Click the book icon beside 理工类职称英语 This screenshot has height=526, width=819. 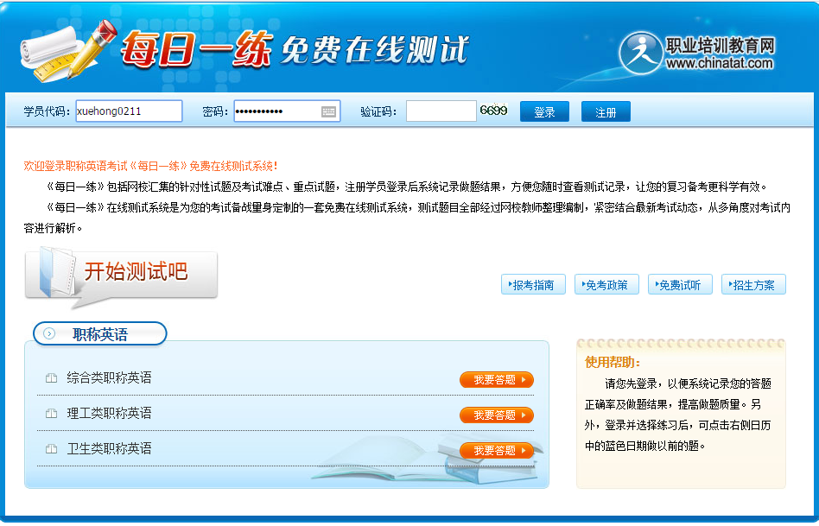(x=51, y=414)
